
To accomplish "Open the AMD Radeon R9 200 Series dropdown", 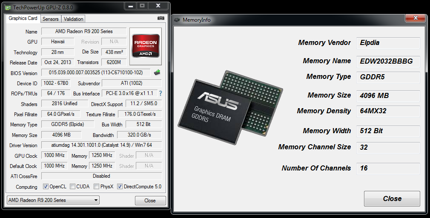I will 53,200.
